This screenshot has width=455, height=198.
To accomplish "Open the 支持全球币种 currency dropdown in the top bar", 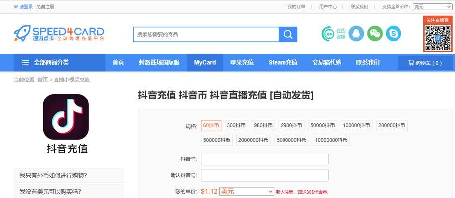I will (432, 6).
